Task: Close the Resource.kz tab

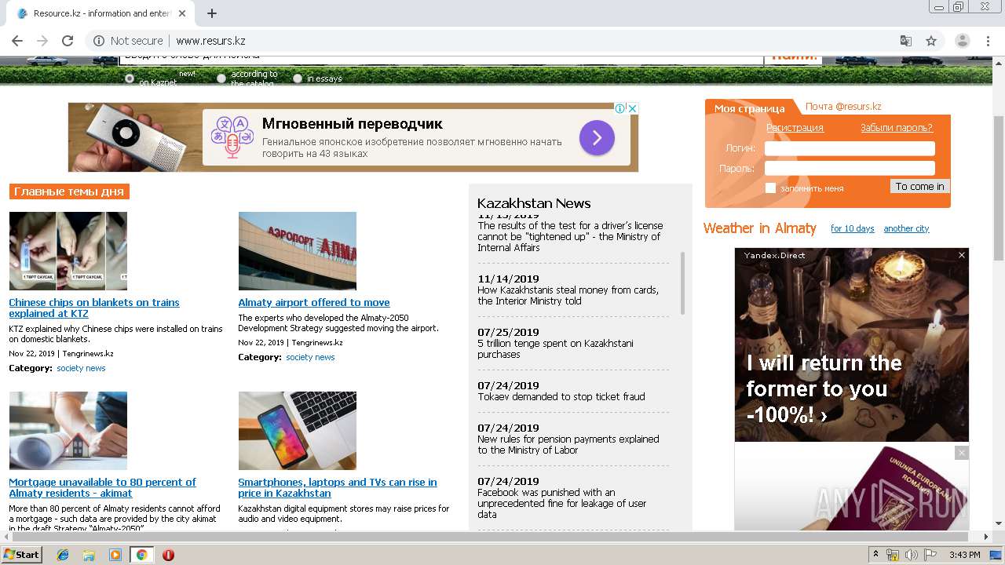Action: point(183,13)
